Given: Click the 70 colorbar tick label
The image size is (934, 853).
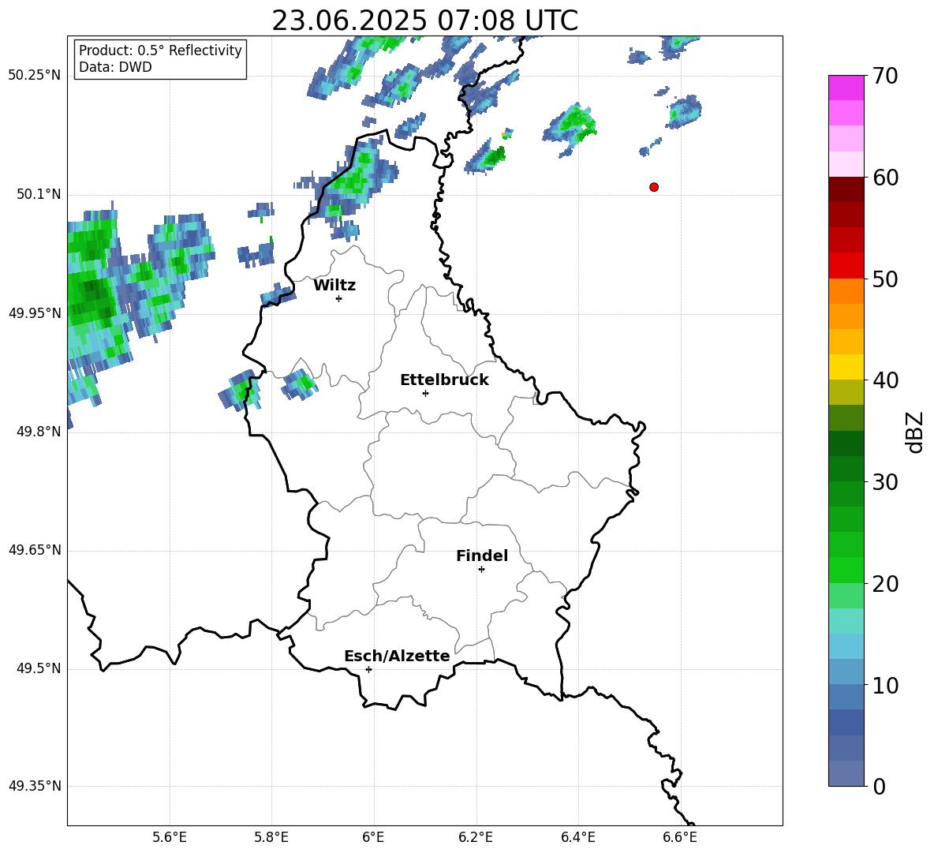Looking at the screenshot, I should [885, 76].
